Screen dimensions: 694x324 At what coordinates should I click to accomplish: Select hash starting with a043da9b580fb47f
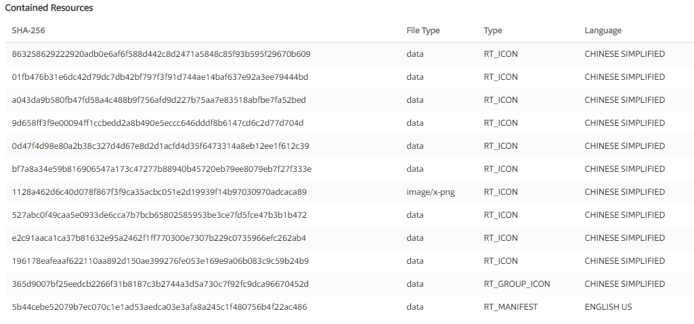click(x=159, y=100)
